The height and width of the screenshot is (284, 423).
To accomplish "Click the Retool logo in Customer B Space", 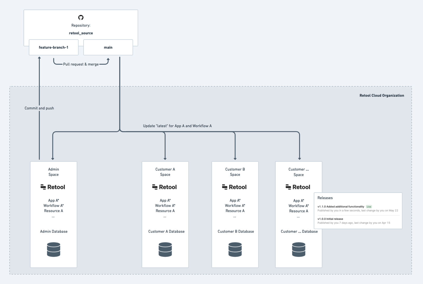I will (x=234, y=187).
